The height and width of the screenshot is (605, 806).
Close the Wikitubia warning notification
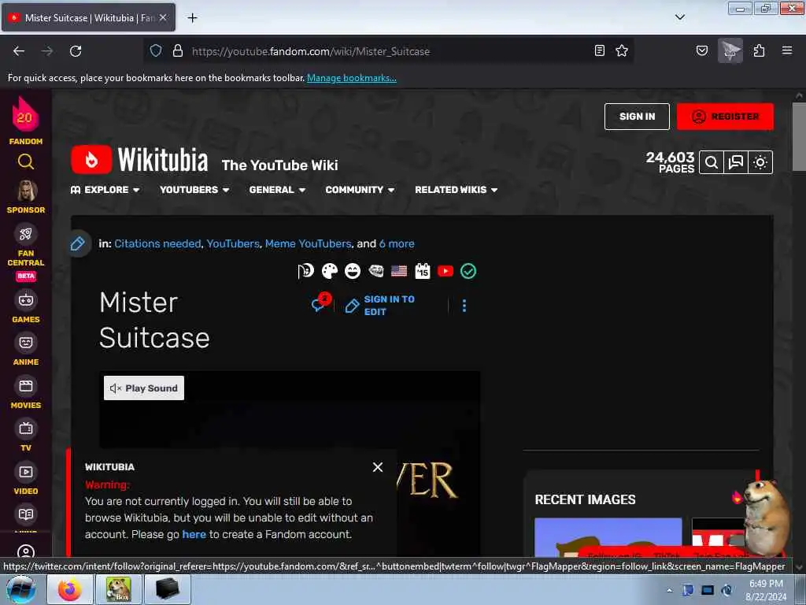pos(378,467)
